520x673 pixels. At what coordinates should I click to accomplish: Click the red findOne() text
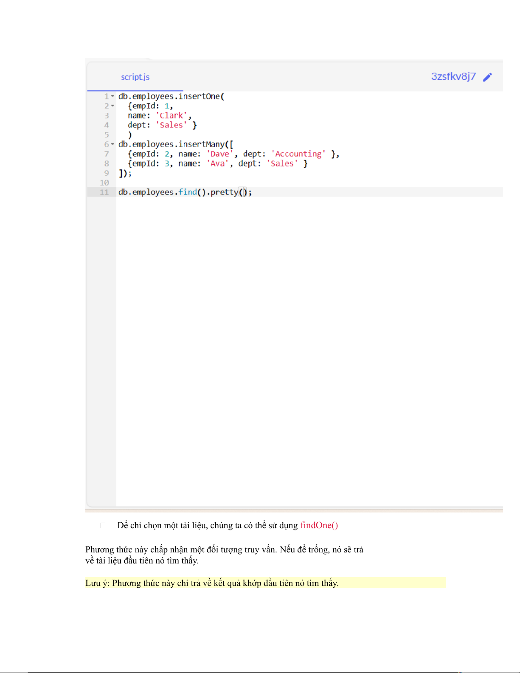[x=319, y=525]
